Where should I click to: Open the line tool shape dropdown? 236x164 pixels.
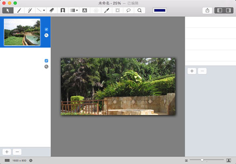point(44,10)
